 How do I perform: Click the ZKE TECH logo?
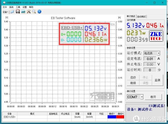tap(156, 36)
